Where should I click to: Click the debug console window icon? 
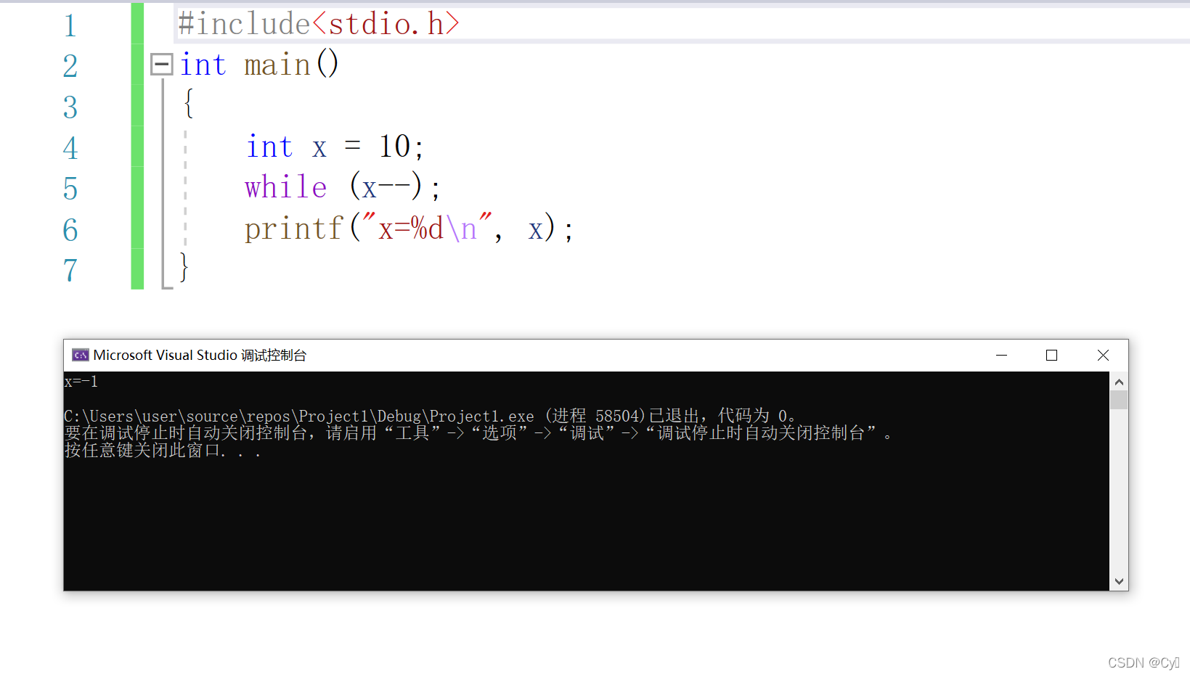[80, 355]
